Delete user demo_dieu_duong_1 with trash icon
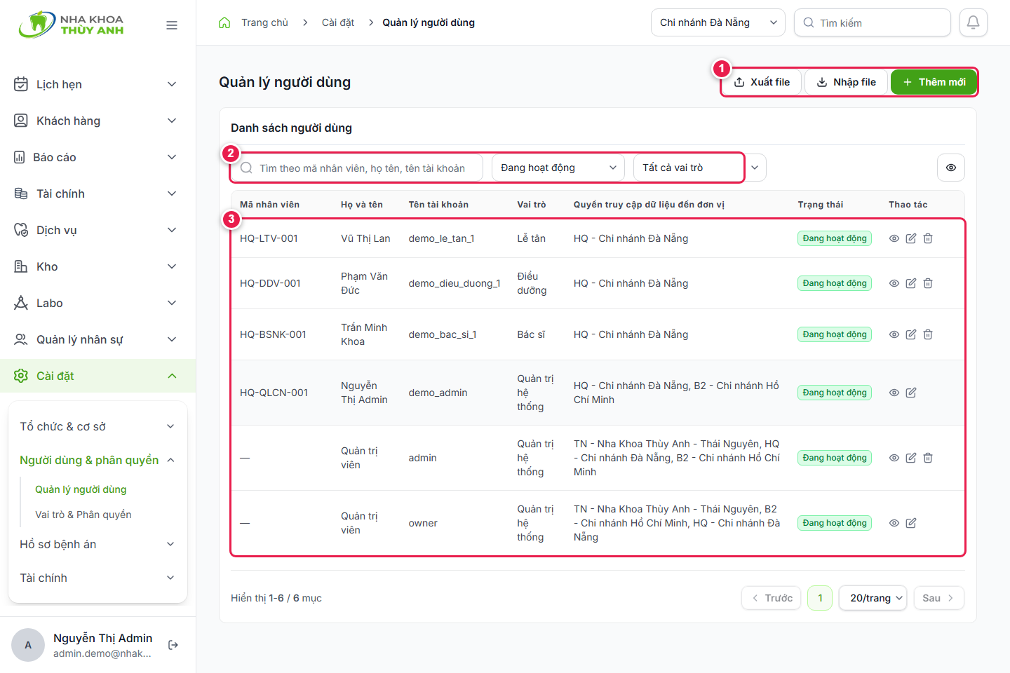The width and height of the screenshot is (1010, 673). pos(928,283)
